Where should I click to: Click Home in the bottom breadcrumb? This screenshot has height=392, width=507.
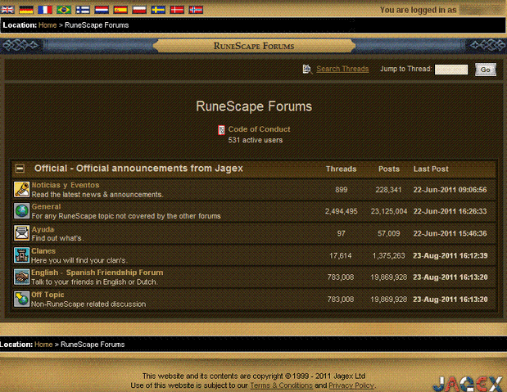(x=43, y=345)
